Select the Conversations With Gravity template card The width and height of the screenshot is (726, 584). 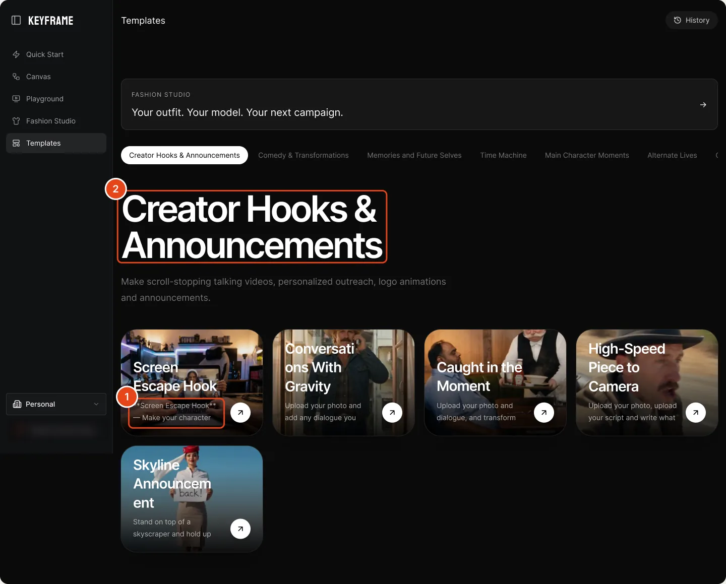click(343, 382)
